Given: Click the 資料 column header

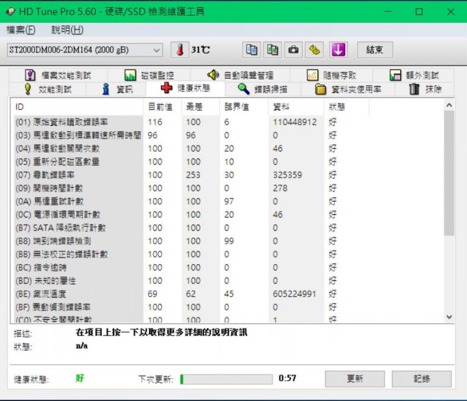Looking at the screenshot, I should pos(296,106).
